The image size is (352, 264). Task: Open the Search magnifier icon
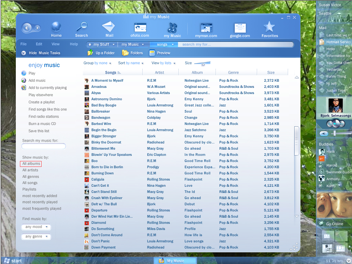tap(82, 27)
